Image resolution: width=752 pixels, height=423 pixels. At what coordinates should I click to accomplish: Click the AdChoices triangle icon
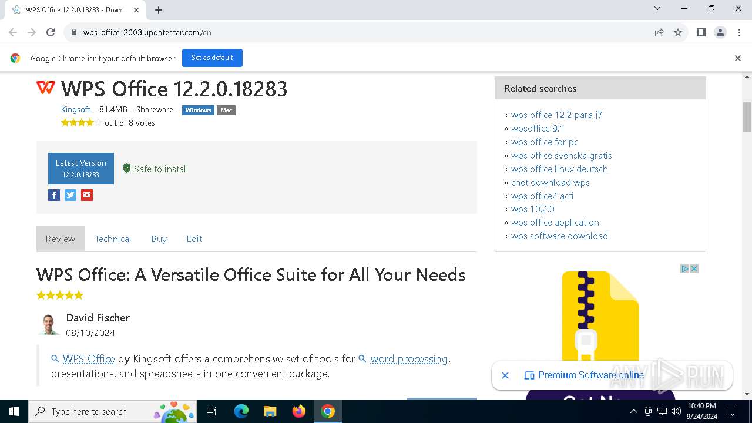pos(685,268)
